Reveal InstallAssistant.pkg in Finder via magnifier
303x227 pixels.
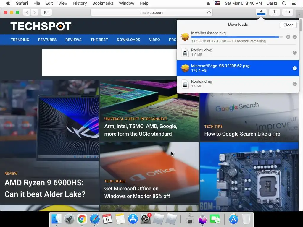(x=295, y=37)
